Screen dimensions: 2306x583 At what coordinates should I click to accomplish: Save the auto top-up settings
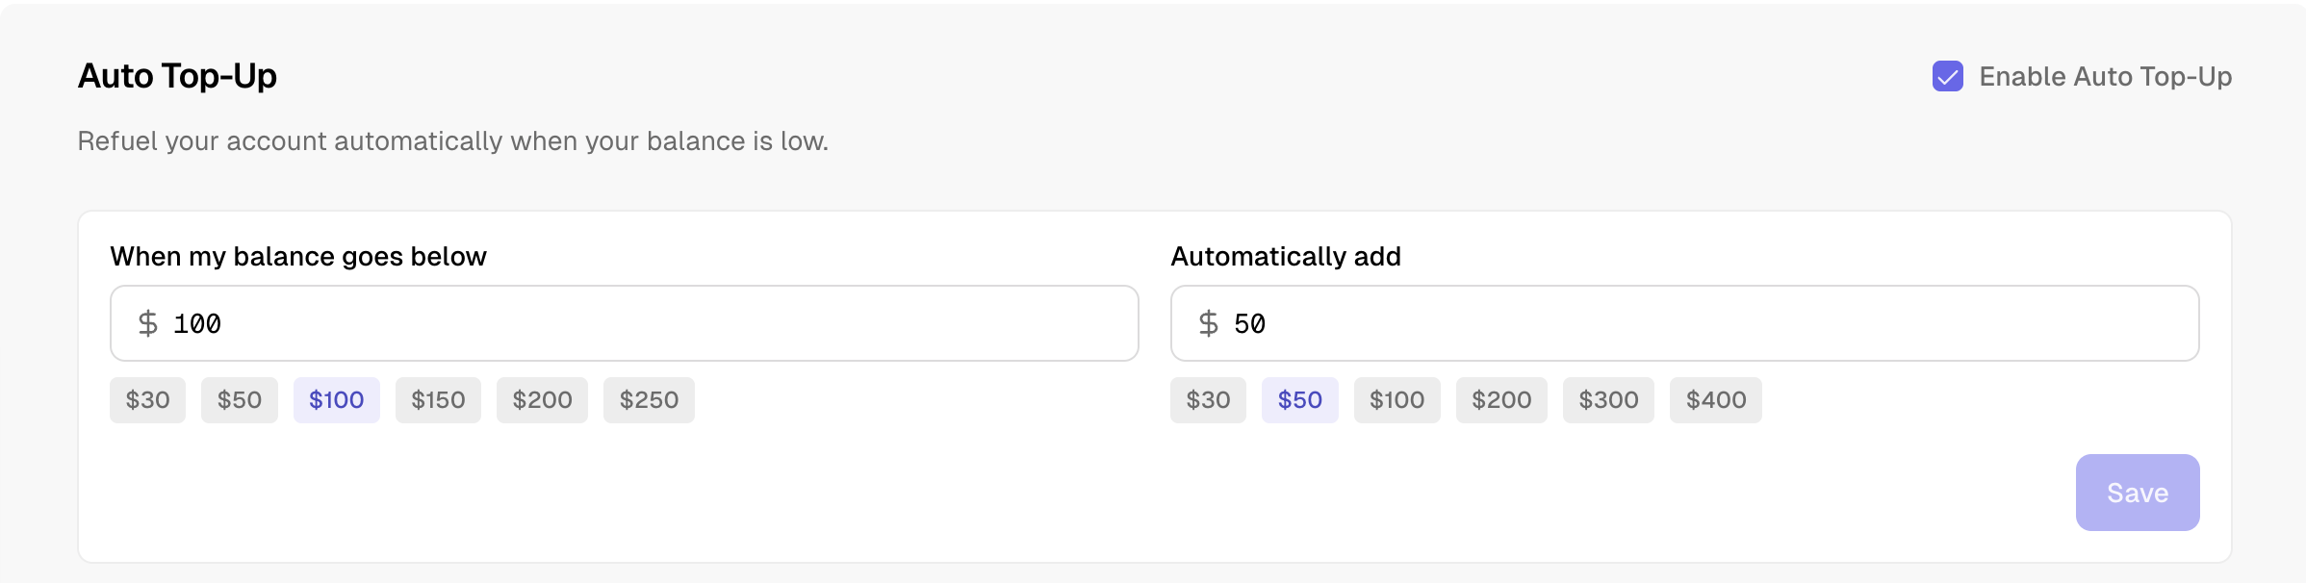[x=2137, y=493]
